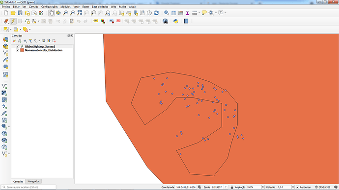Click the Zoom Full extent icon

(x=80, y=13)
